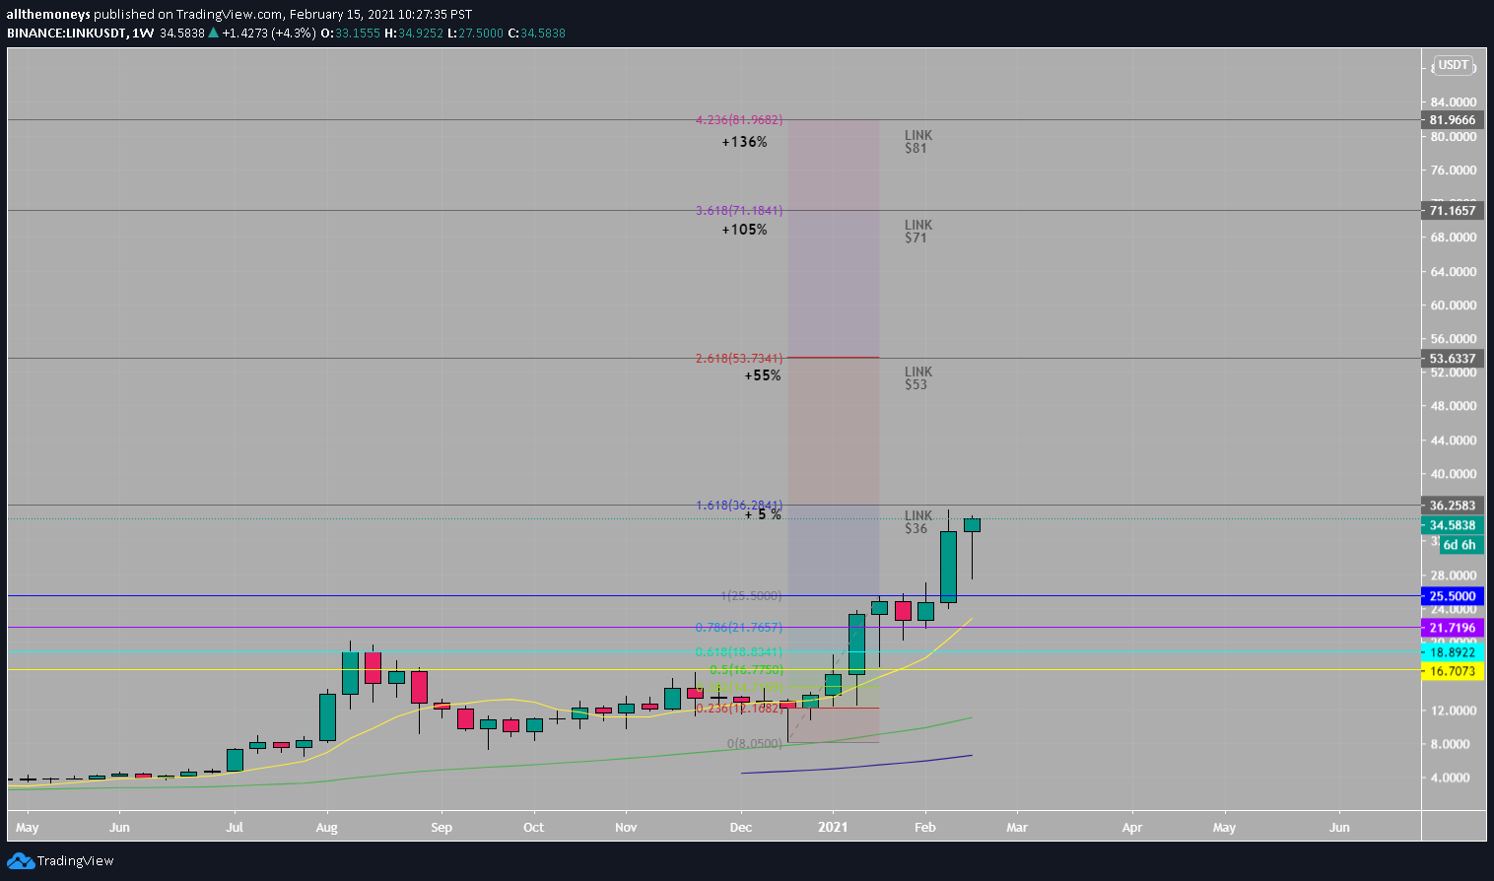Select the 0(8.0500) Fibonacci label

(755, 744)
